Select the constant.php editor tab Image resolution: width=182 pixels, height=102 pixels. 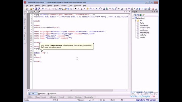pos(34,12)
